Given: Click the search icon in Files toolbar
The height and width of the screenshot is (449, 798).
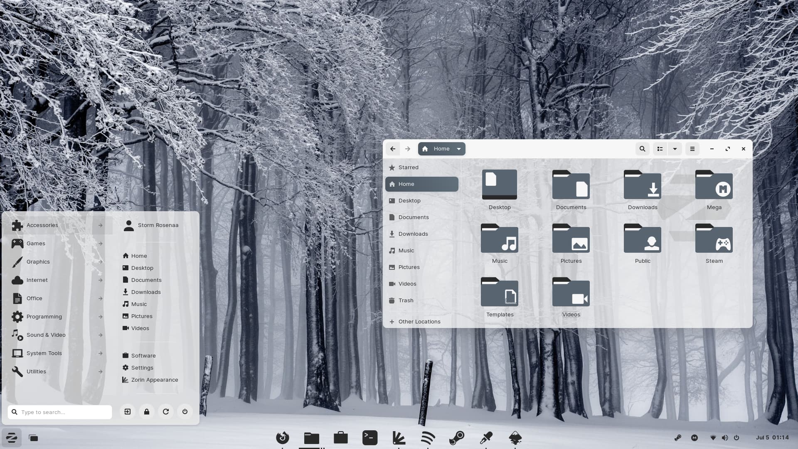Looking at the screenshot, I should point(642,149).
